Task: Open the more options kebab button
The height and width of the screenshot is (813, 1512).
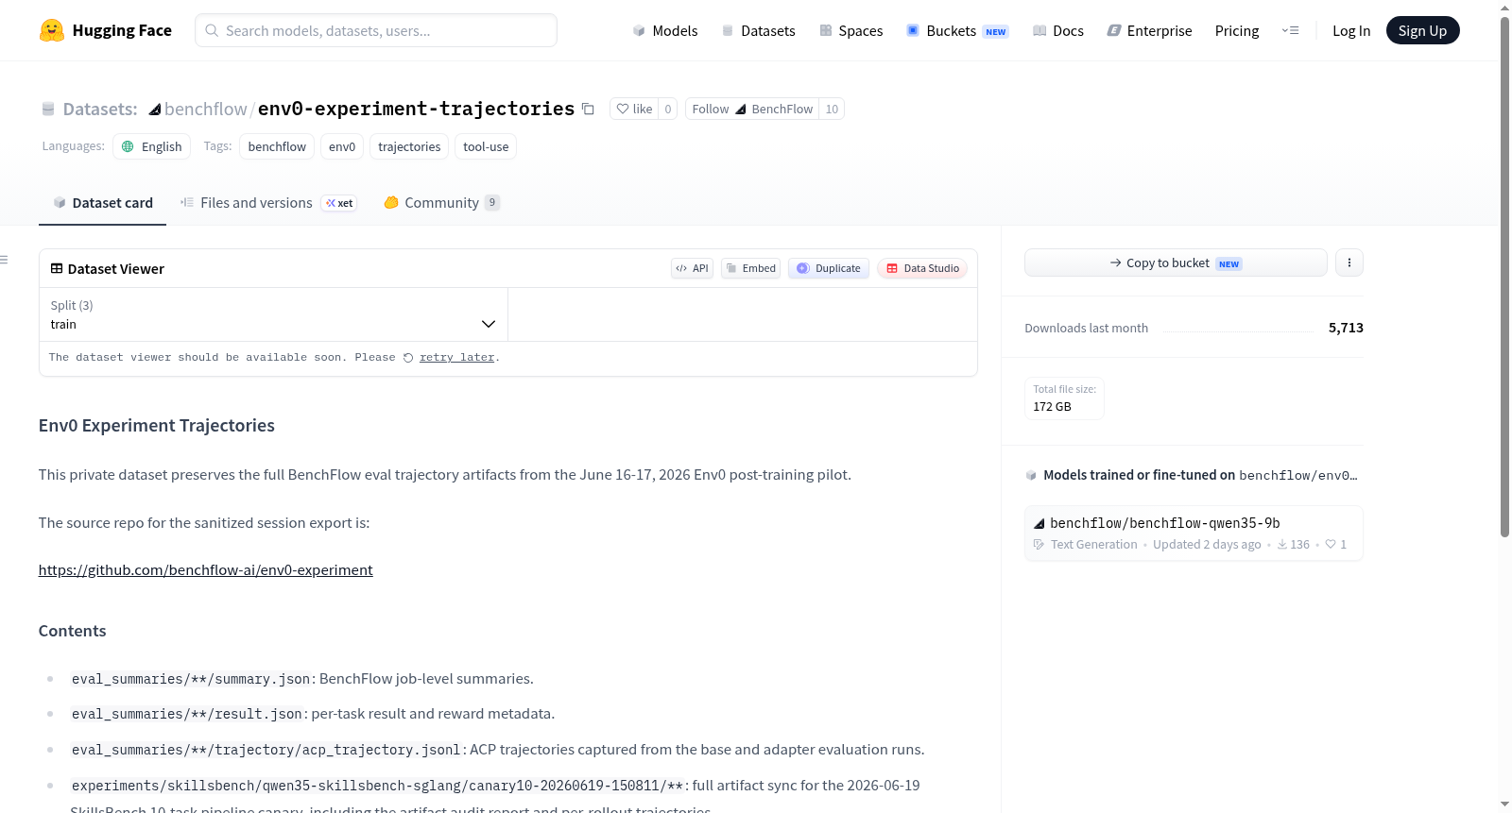Action: [x=1349, y=263]
